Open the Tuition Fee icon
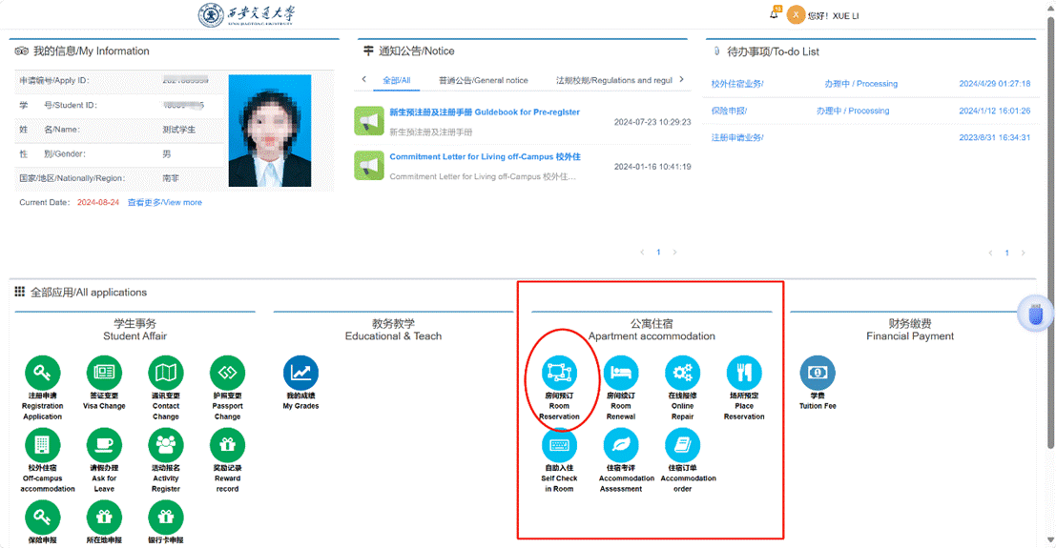Image resolution: width=1056 pixels, height=548 pixels. tap(817, 374)
